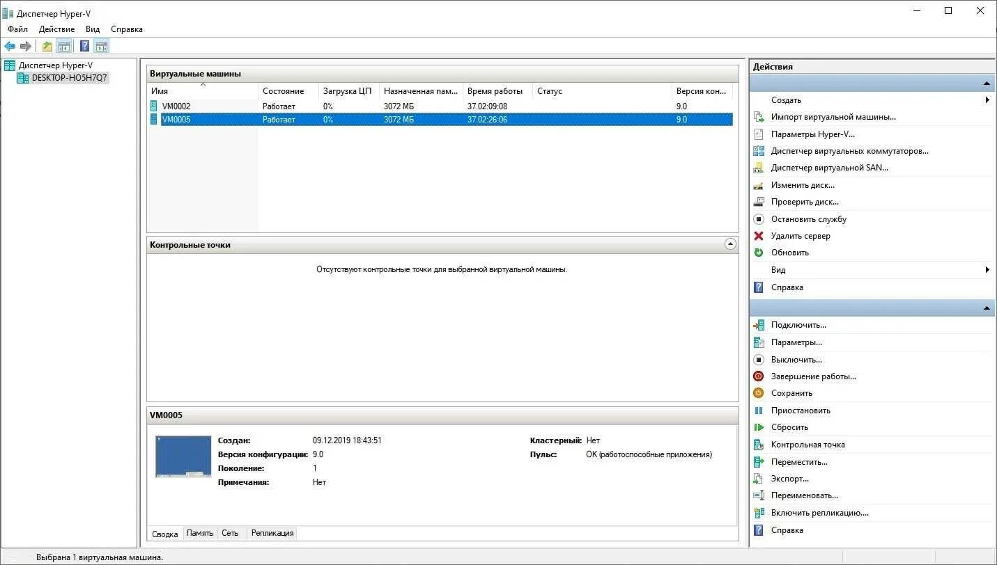Click the Подключить connect icon
997x565 pixels.
pos(759,325)
